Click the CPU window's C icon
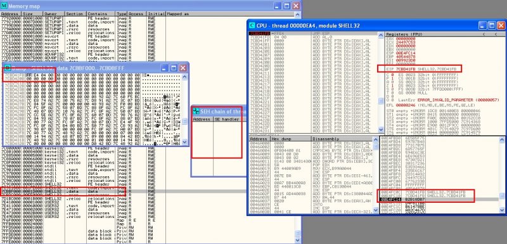Image resolution: width=507 pixels, height=244 pixels. click(x=252, y=25)
